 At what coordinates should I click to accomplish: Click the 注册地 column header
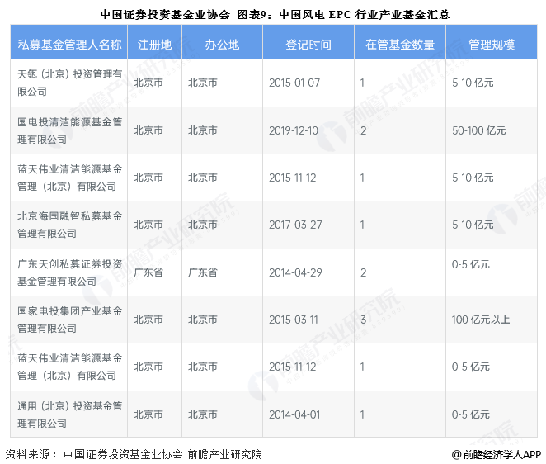coord(154,44)
